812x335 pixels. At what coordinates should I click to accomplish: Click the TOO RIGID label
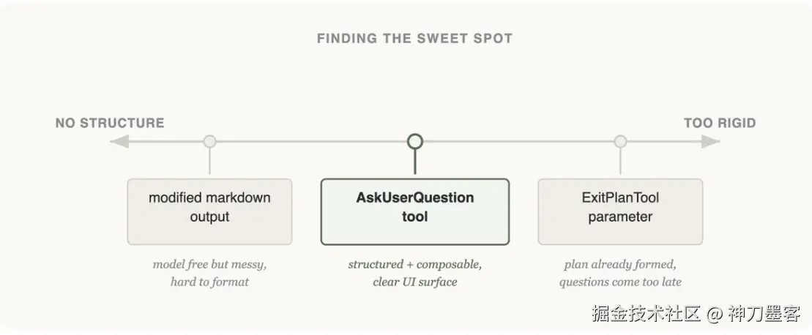pyautogui.click(x=720, y=123)
